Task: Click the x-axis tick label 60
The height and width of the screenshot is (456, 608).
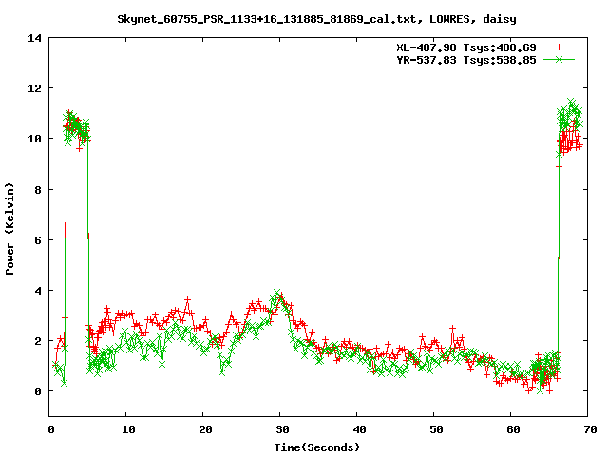Action: click(x=513, y=429)
